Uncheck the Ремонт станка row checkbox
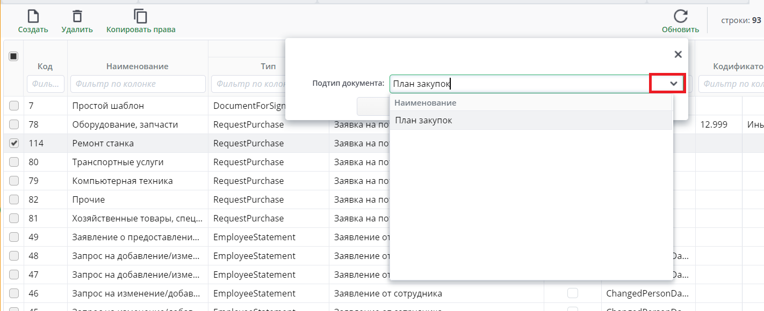 click(14, 143)
